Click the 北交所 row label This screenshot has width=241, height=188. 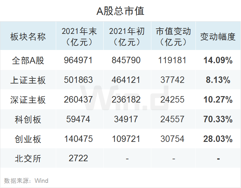click(28, 159)
